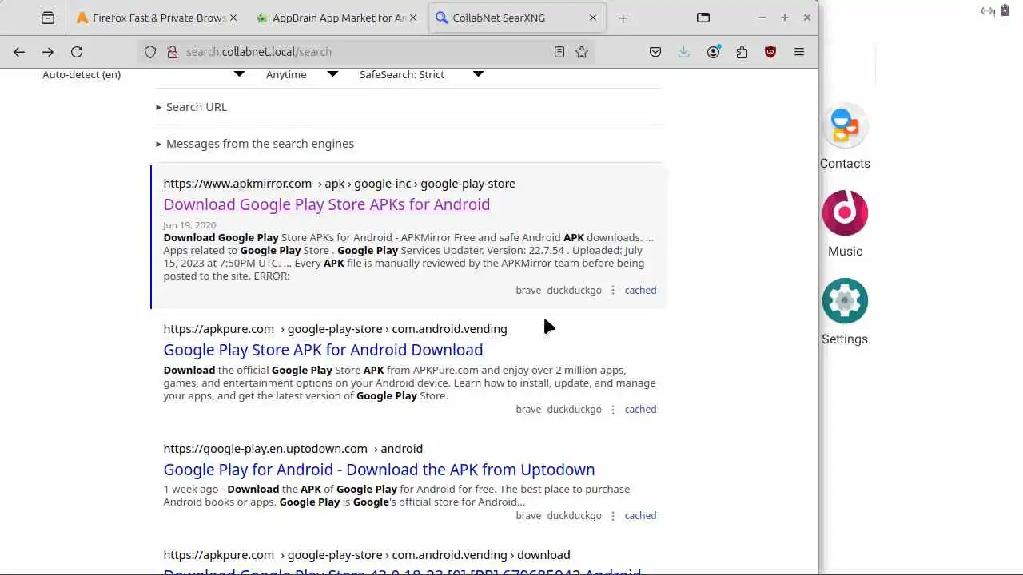Toggle reader view in address bar

pyautogui.click(x=559, y=52)
